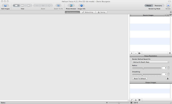Adjust the Smoothing slider
Image resolution: width=172 pixels, height=104 pixels.
pyautogui.click(x=142, y=74)
